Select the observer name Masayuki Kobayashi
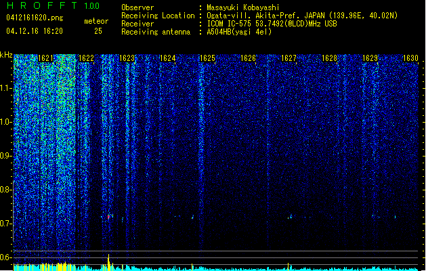Image resolution: width=426 pixels, height=271 pixels. 243,7
